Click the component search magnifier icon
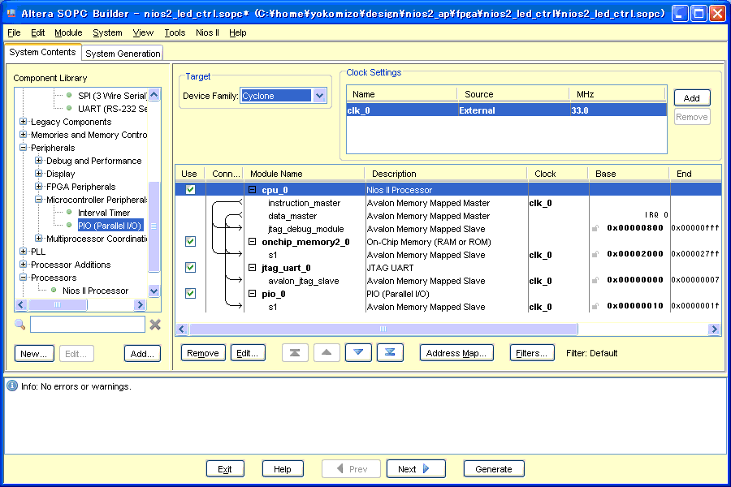731x487 pixels. tap(19, 325)
